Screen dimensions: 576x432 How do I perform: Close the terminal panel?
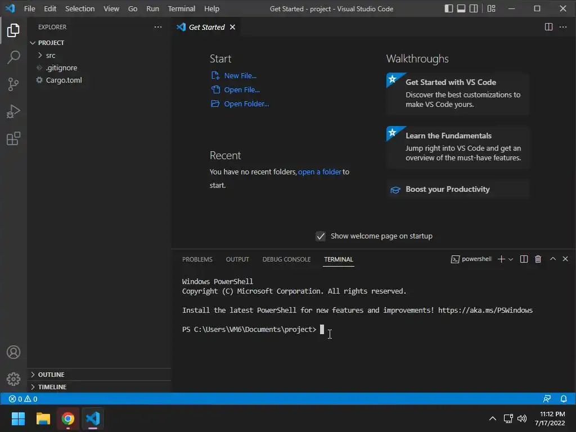[565, 259]
